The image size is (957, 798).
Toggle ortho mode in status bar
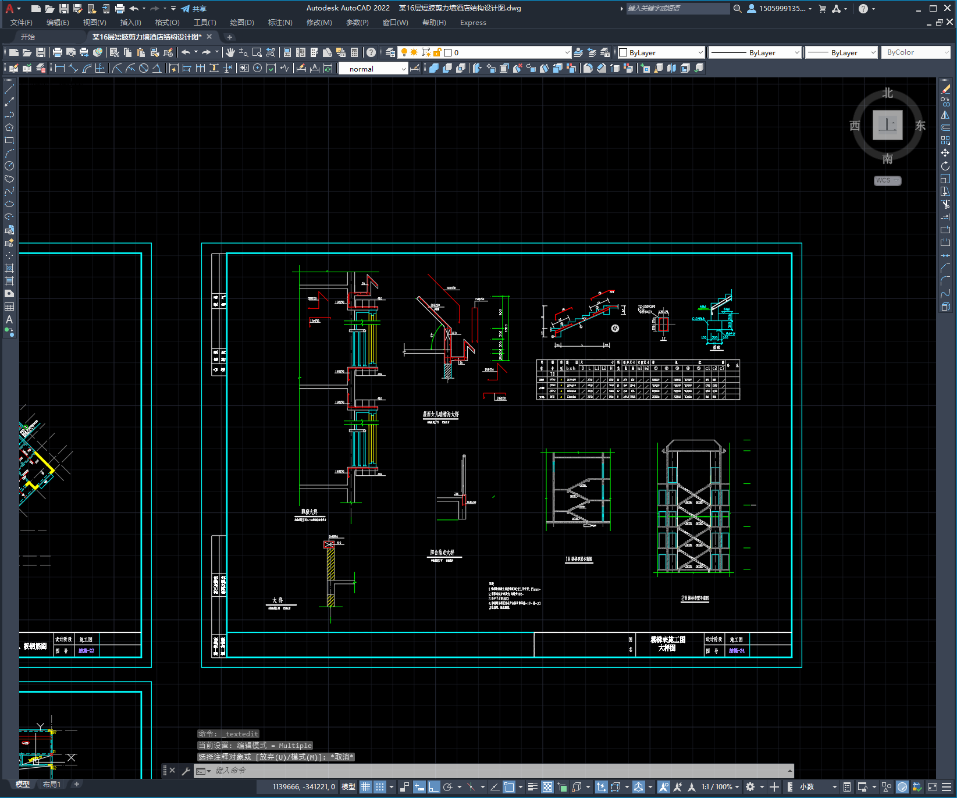pos(433,787)
